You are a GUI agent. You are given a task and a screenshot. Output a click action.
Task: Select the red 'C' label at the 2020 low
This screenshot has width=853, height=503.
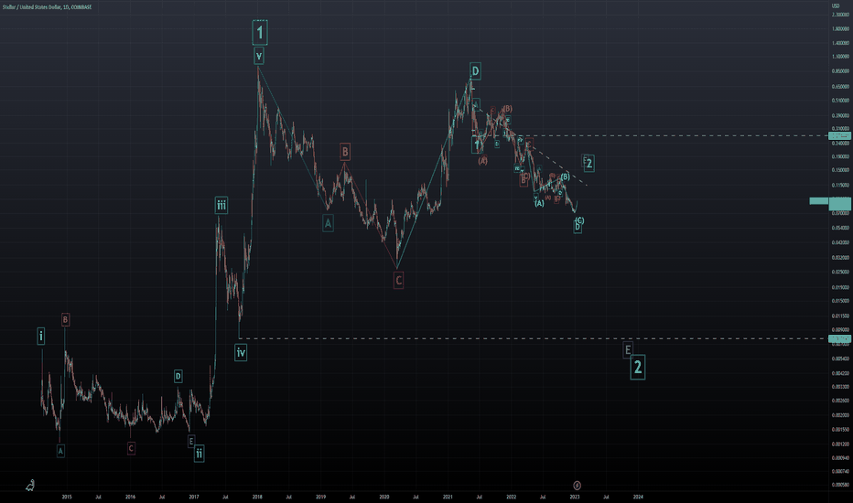(x=398, y=281)
